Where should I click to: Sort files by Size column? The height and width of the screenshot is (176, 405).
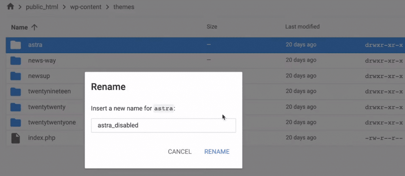pyautogui.click(x=212, y=26)
